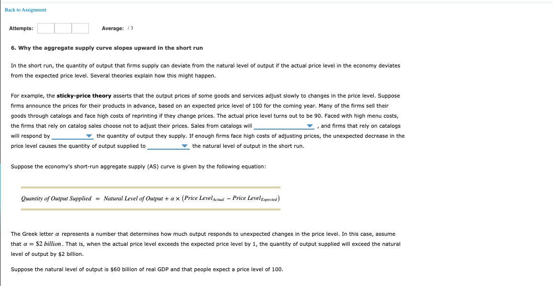
Task: Click the blank before "the natural level of output"
Action: click(x=167, y=146)
